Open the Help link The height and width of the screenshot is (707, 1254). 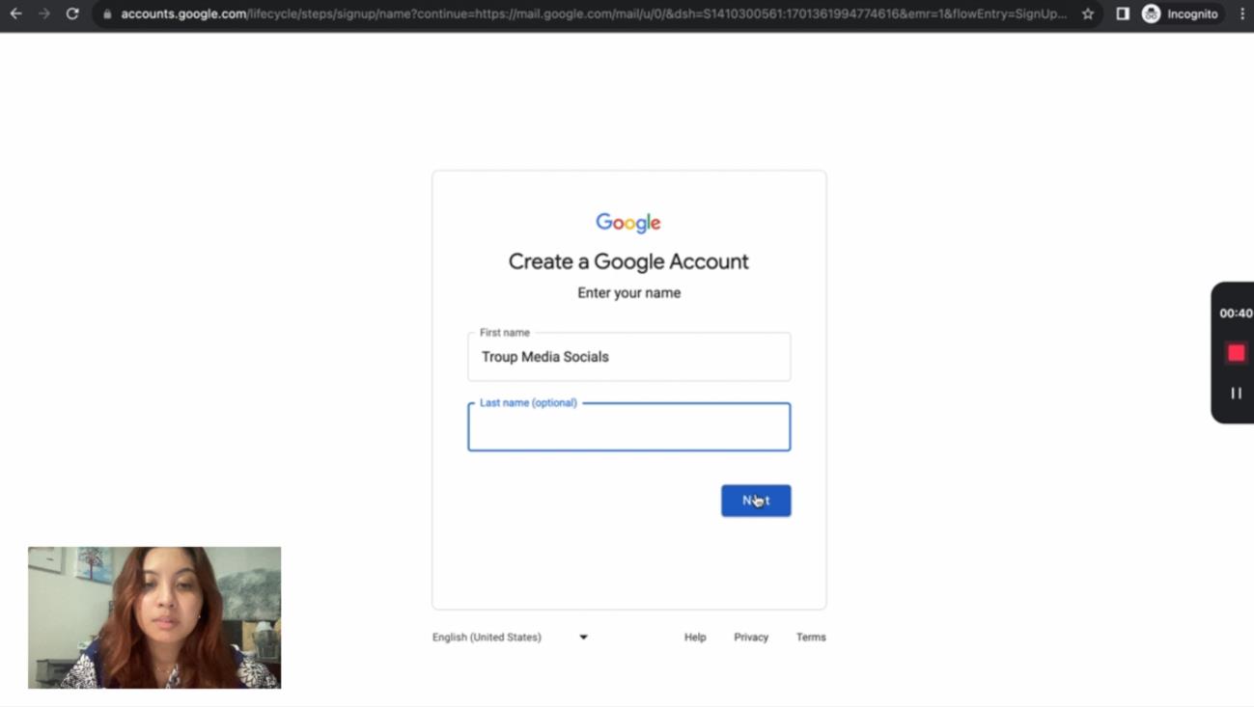point(695,638)
